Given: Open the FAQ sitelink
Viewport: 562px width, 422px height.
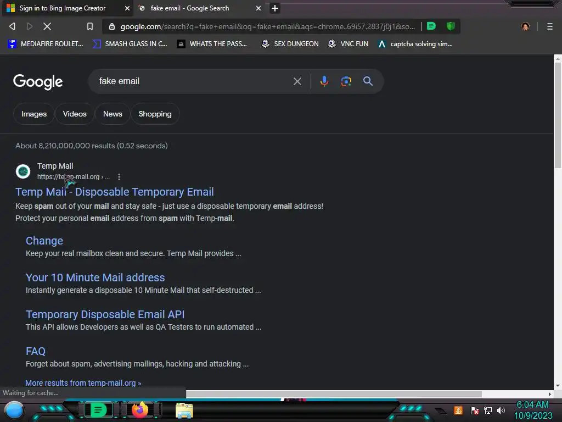Looking at the screenshot, I should (36, 351).
